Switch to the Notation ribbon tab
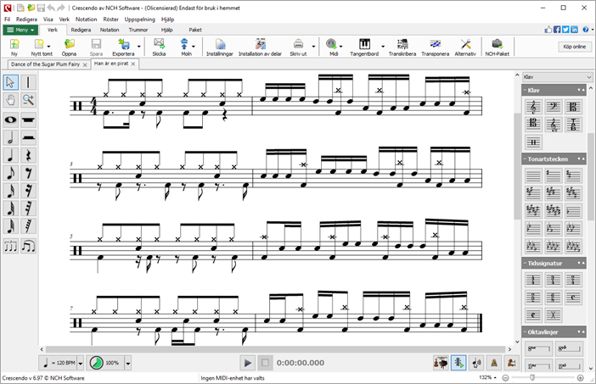Image resolution: width=596 pixels, height=384 pixels. tap(110, 30)
